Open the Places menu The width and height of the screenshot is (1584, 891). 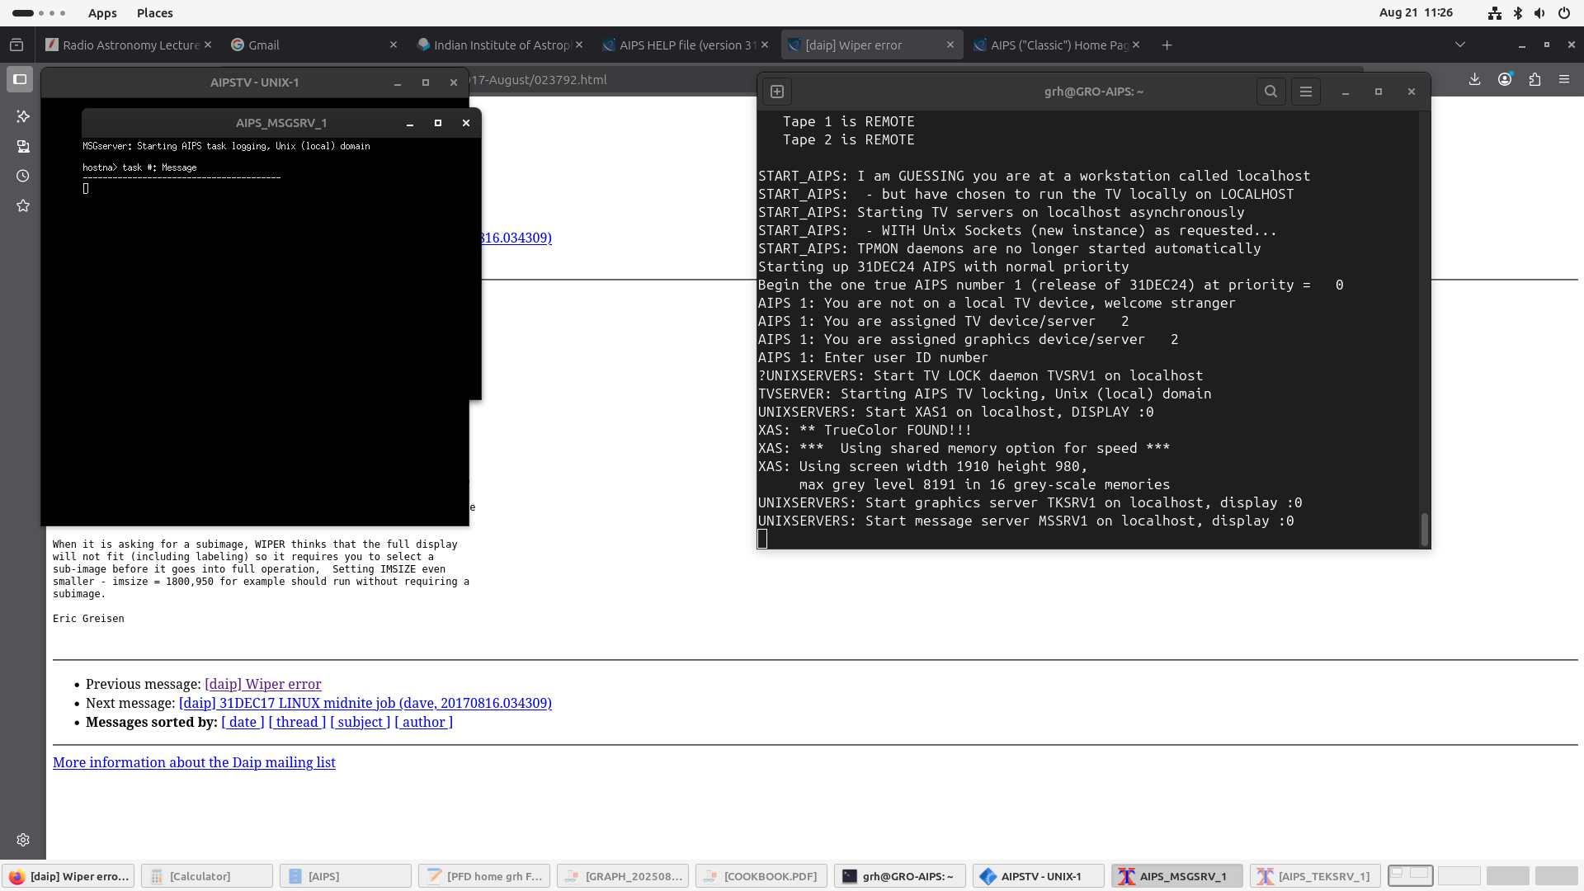coord(154,13)
